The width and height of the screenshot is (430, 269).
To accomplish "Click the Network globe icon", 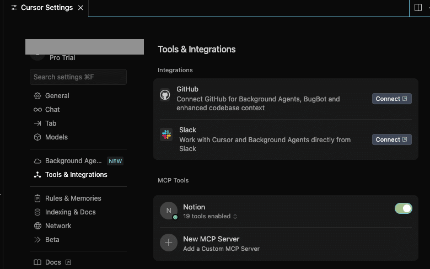I will click(37, 226).
